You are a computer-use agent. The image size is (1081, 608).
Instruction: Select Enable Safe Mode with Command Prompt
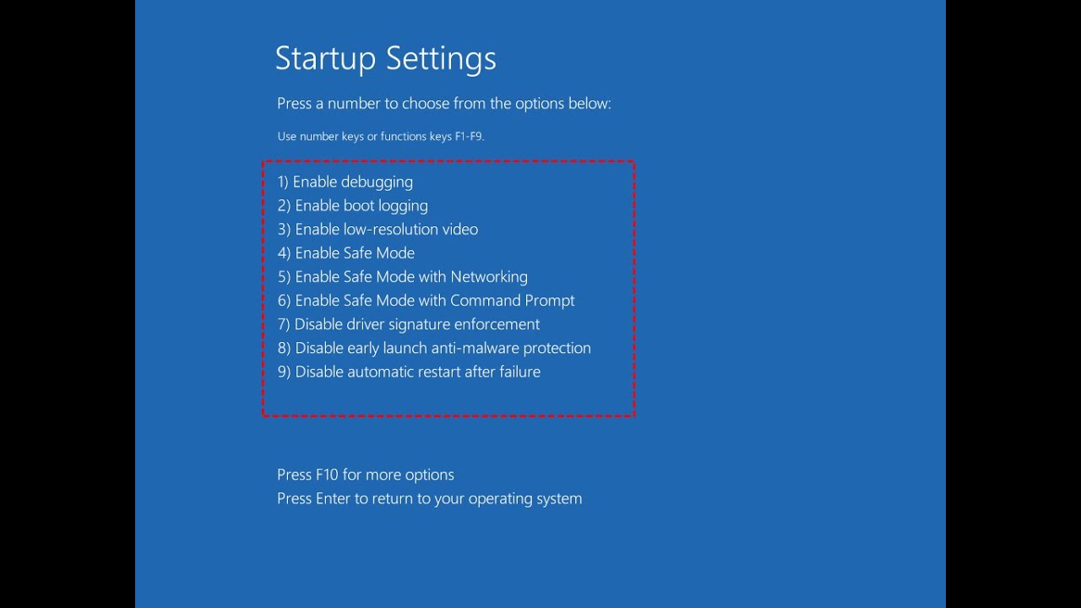coord(426,300)
